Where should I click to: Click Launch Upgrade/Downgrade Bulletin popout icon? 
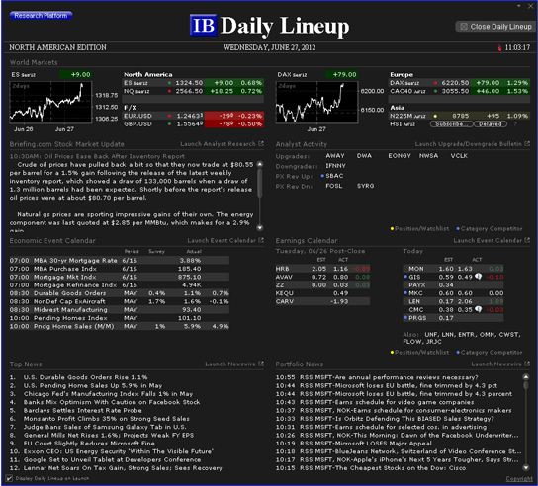point(527,143)
